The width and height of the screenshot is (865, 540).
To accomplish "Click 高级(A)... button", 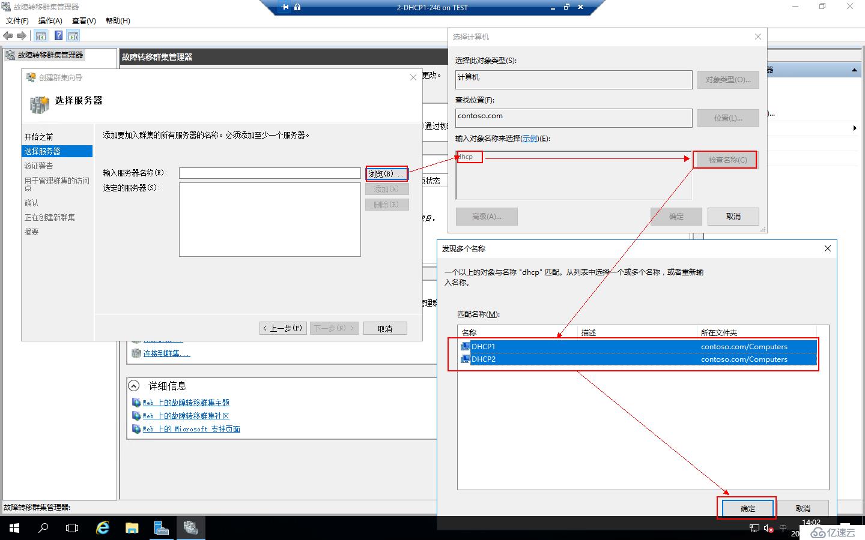I will pos(487,217).
